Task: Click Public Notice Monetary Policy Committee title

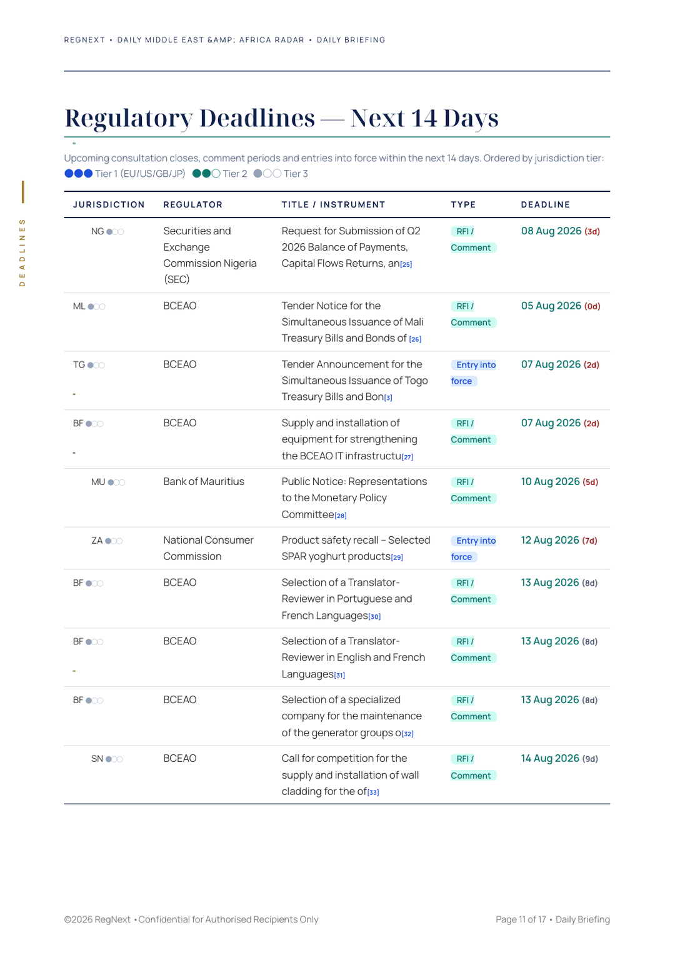Action: [354, 498]
